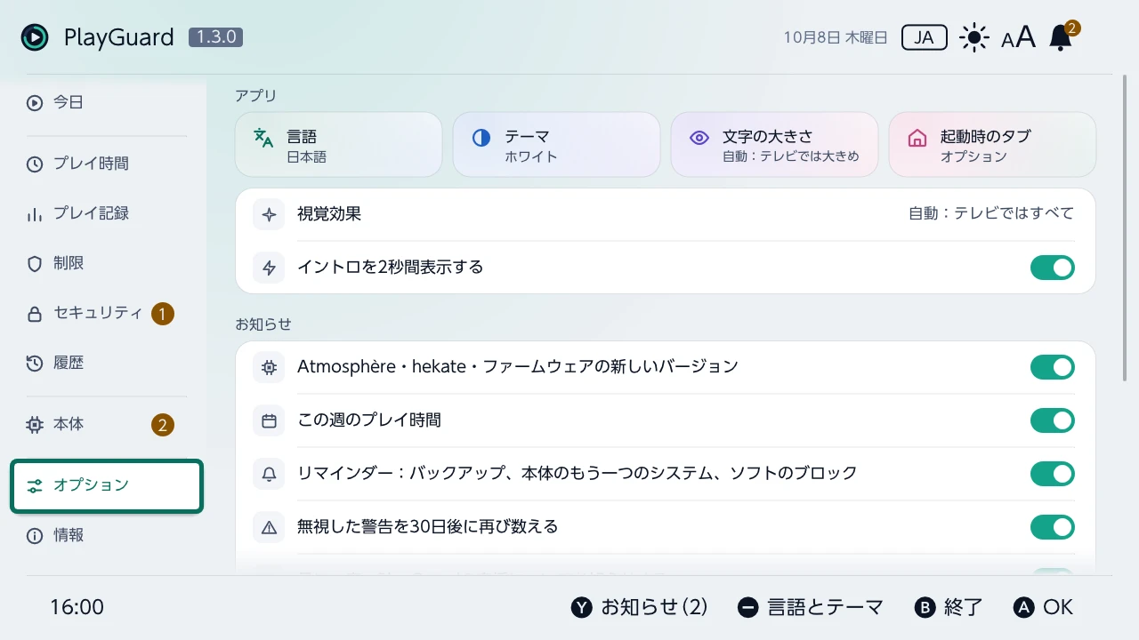Toggle 無視した警告を30日後に再び数える switch
The image size is (1139, 640).
coord(1053,527)
